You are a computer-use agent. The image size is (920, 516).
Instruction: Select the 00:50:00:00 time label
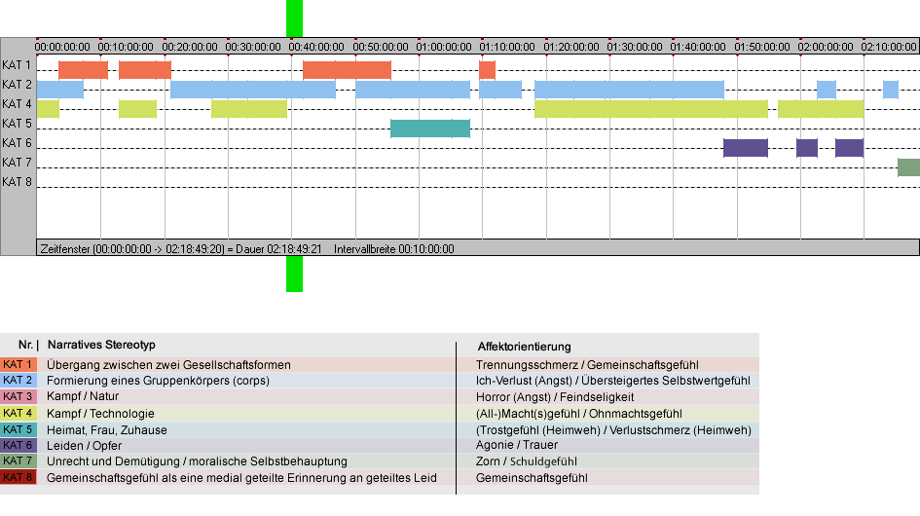(381, 47)
